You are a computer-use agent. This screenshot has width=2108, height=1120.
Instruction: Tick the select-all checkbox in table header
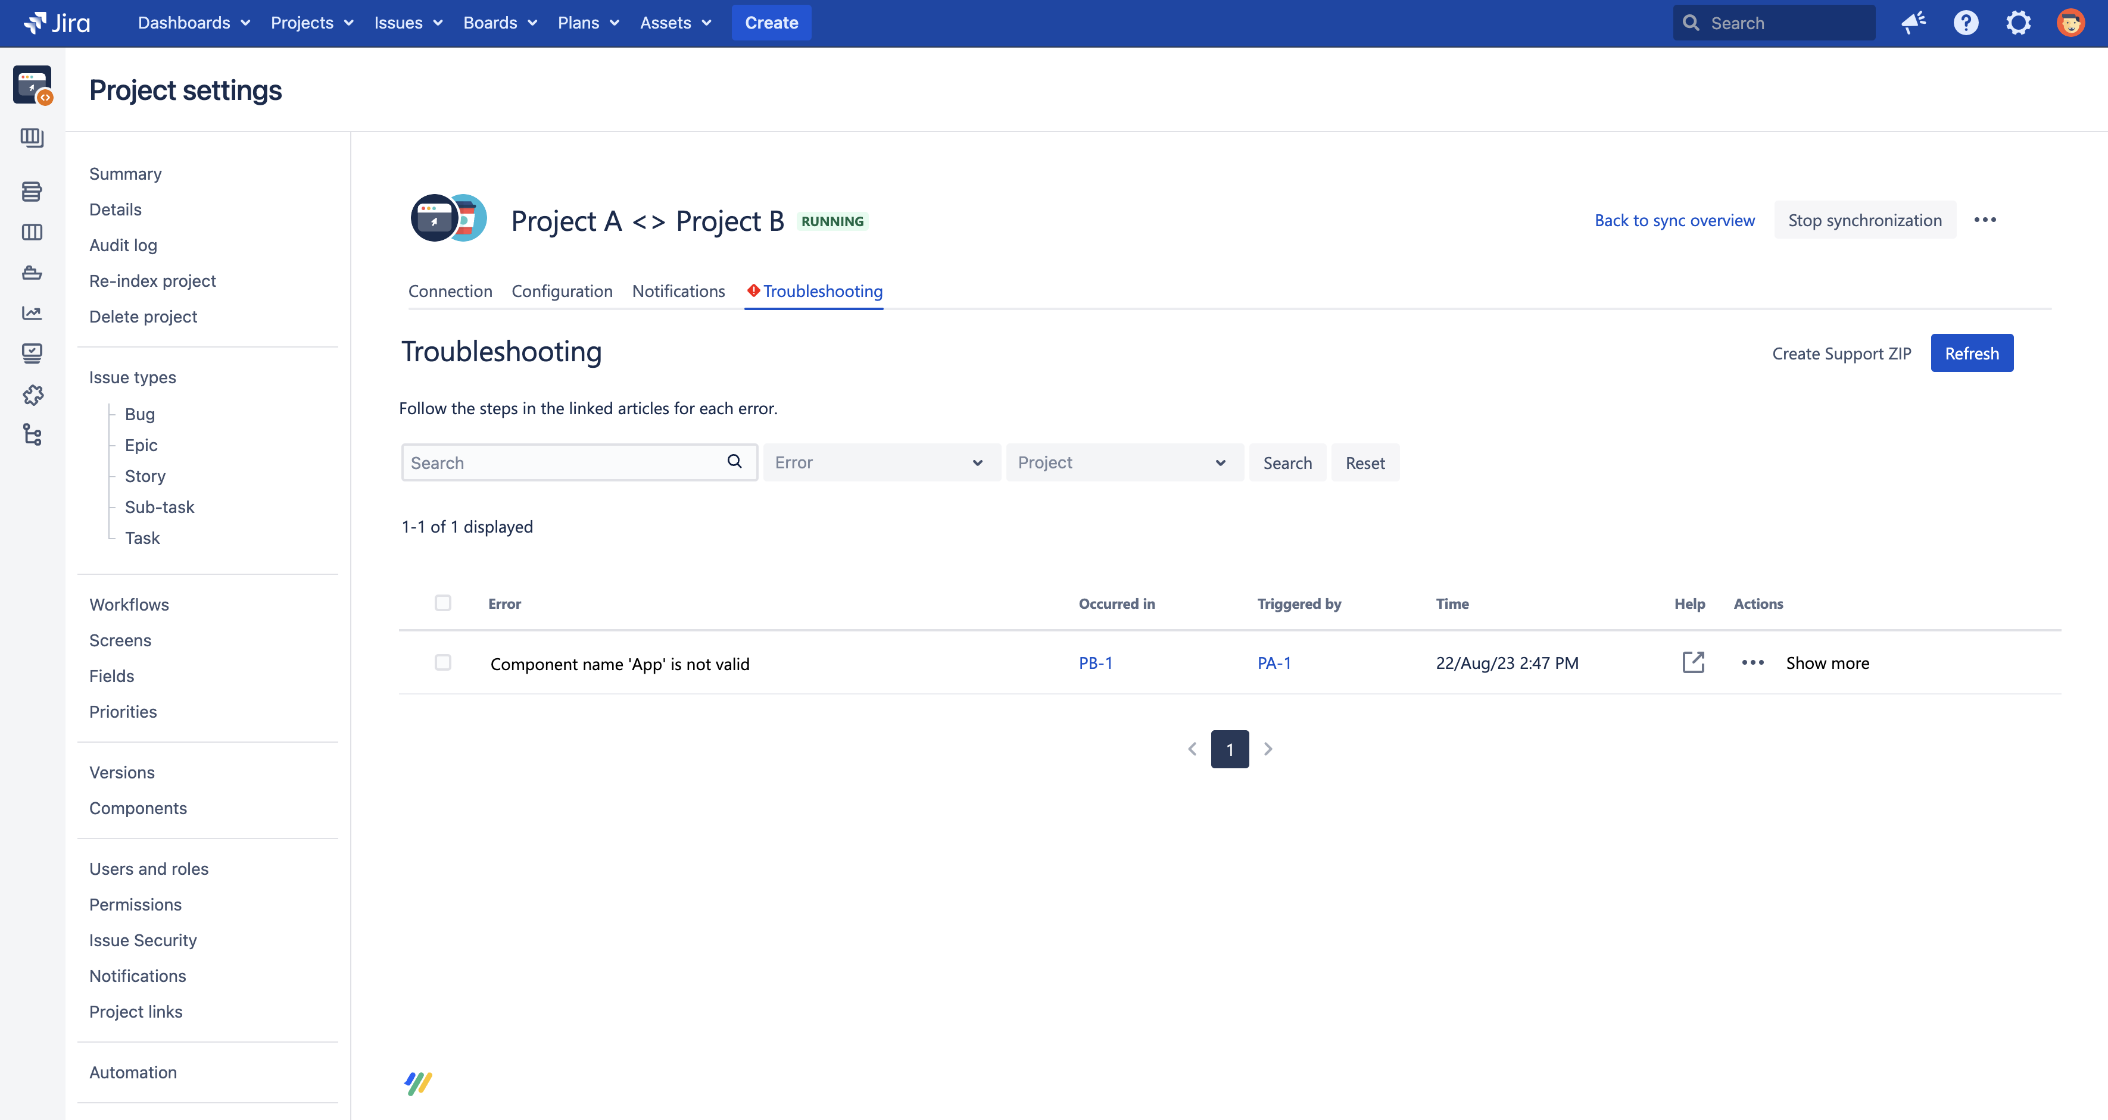442,603
